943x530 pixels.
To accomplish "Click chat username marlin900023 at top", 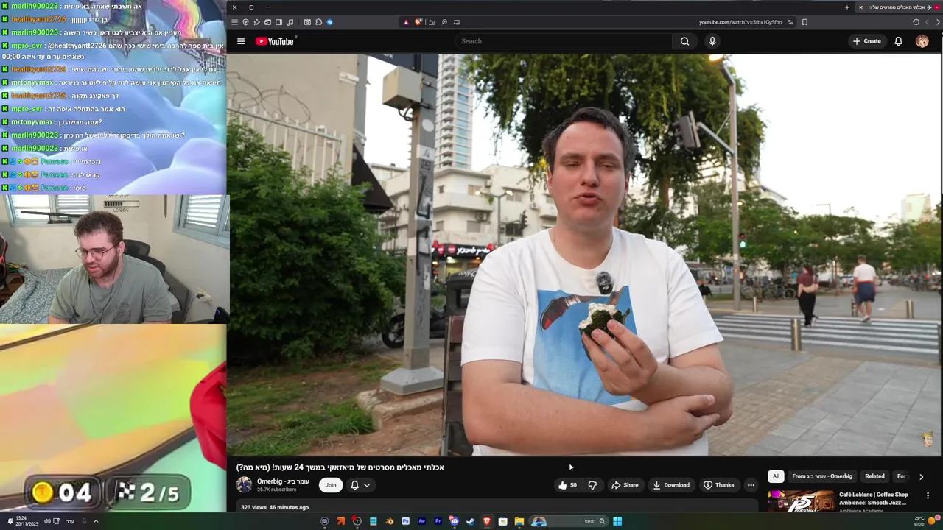I will [x=34, y=6].
